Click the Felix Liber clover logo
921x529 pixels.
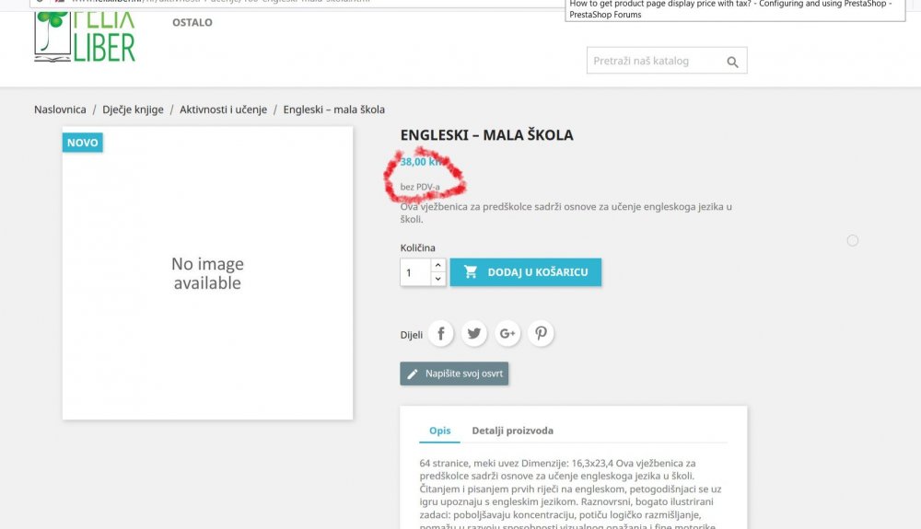(x=85, y=38)
